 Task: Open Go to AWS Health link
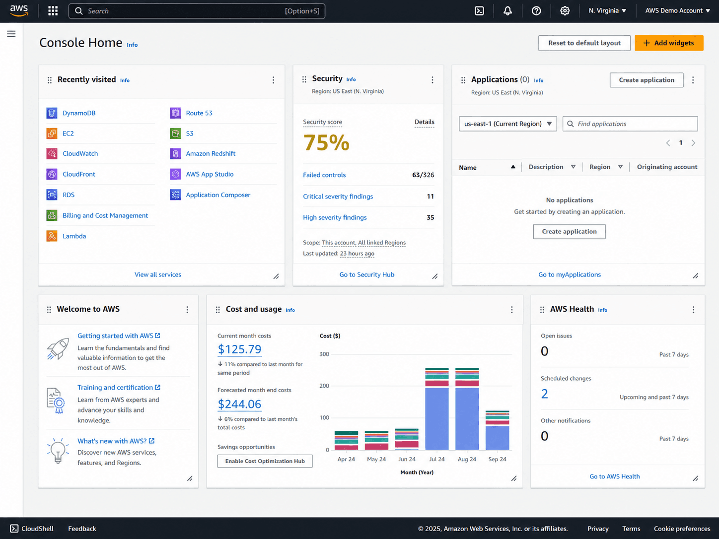(x=615, y=476)
